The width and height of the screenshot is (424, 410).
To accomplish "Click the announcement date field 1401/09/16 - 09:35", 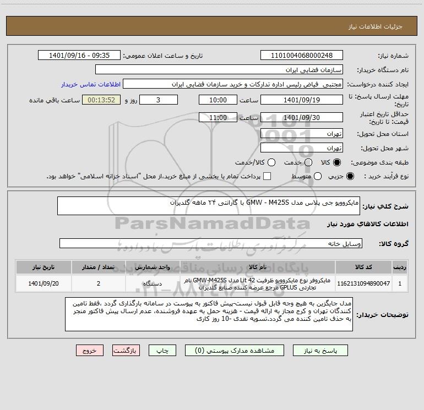I will tap(79, 56).
